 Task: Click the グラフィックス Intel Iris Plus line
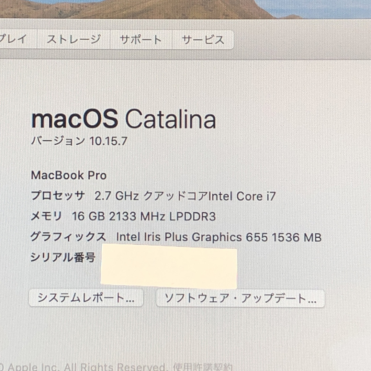pos(176,237)
